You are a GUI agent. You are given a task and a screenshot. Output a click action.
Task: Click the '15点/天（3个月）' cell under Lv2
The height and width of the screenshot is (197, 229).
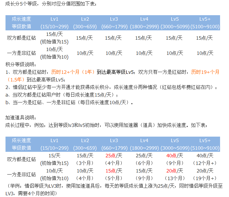coord(85,159)
